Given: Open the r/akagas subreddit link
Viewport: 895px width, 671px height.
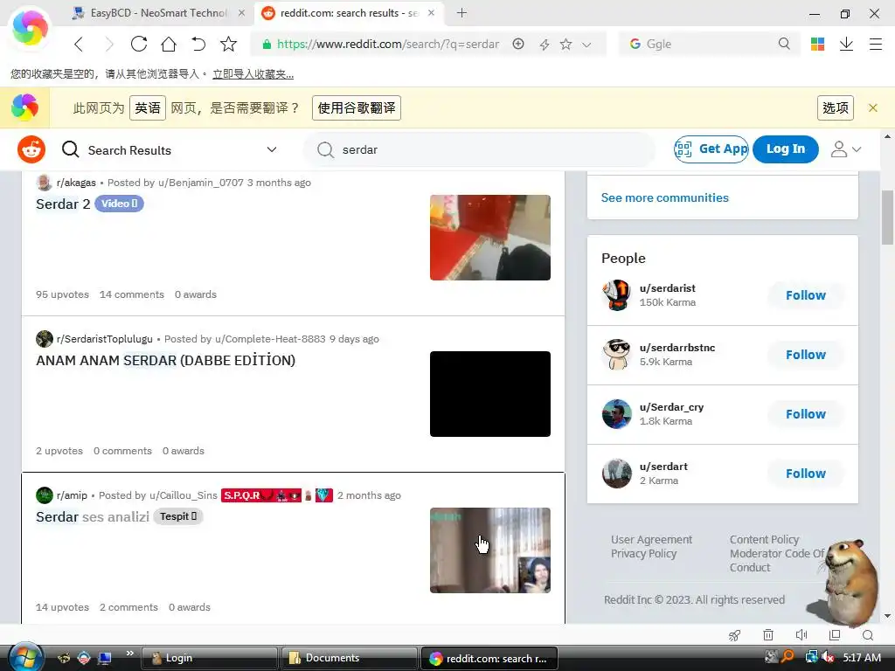Looking at the screenshot, I should click(x=76, y=183).
